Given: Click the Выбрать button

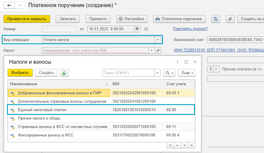Looking at the screenshot, I should [x=20, y=73].
